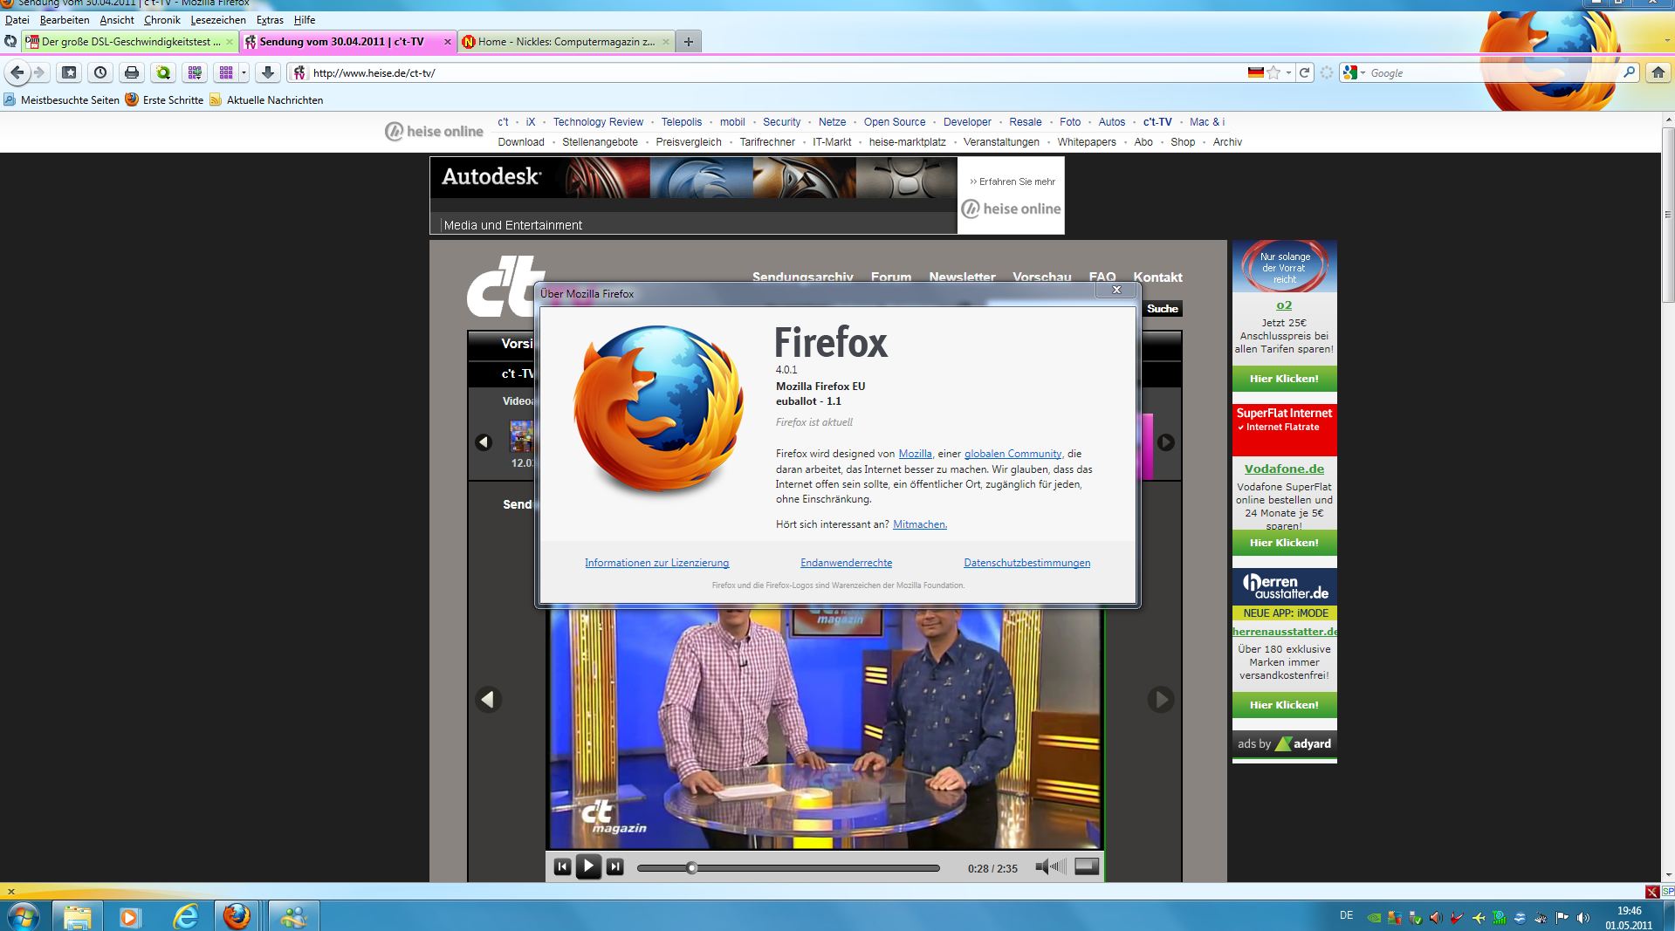
Task: Toggle video player fullscreen button
Action: 1087,866
